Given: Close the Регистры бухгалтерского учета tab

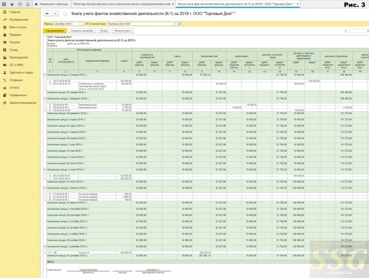Looking at the screenshot, I should (x=173, y=4).
